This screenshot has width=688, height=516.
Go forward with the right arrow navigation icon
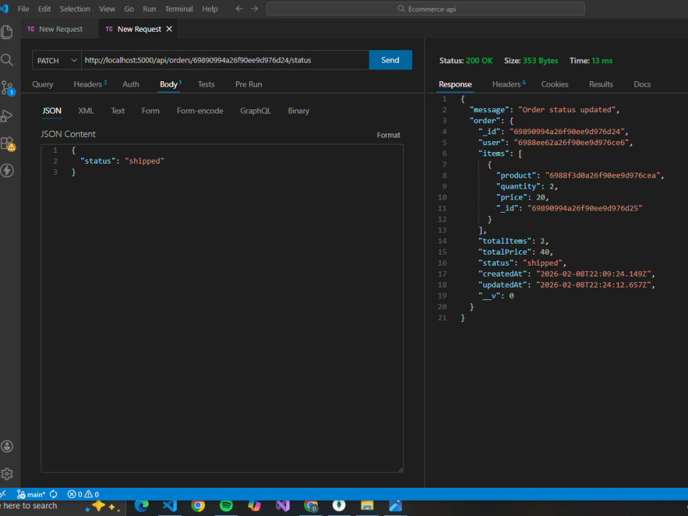(255, 9)
